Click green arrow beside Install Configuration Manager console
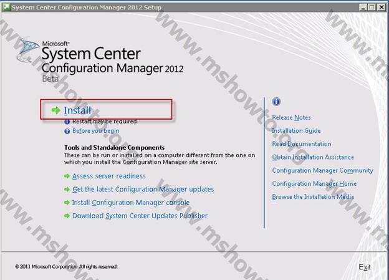 pos(67,202)
